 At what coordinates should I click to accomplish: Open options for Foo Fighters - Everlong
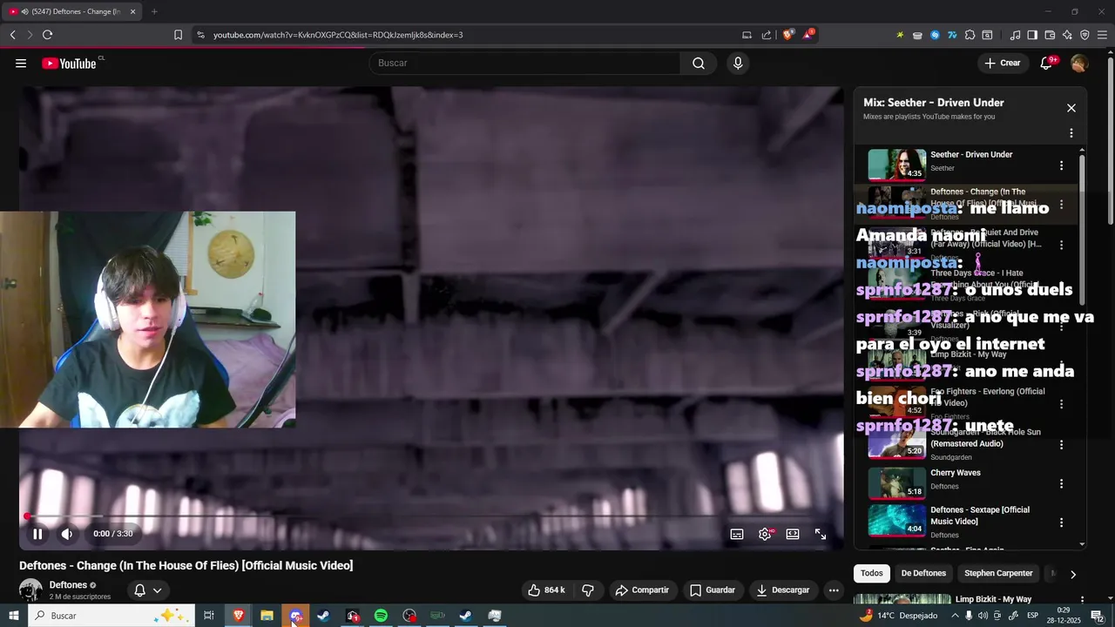(1061, 404)
